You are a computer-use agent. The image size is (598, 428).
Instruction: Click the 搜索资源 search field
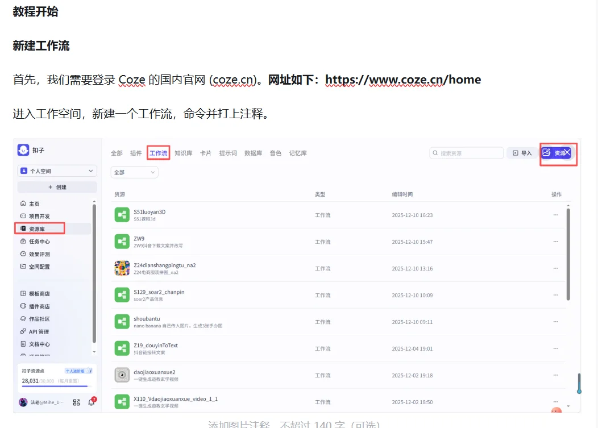pos(466,153)
